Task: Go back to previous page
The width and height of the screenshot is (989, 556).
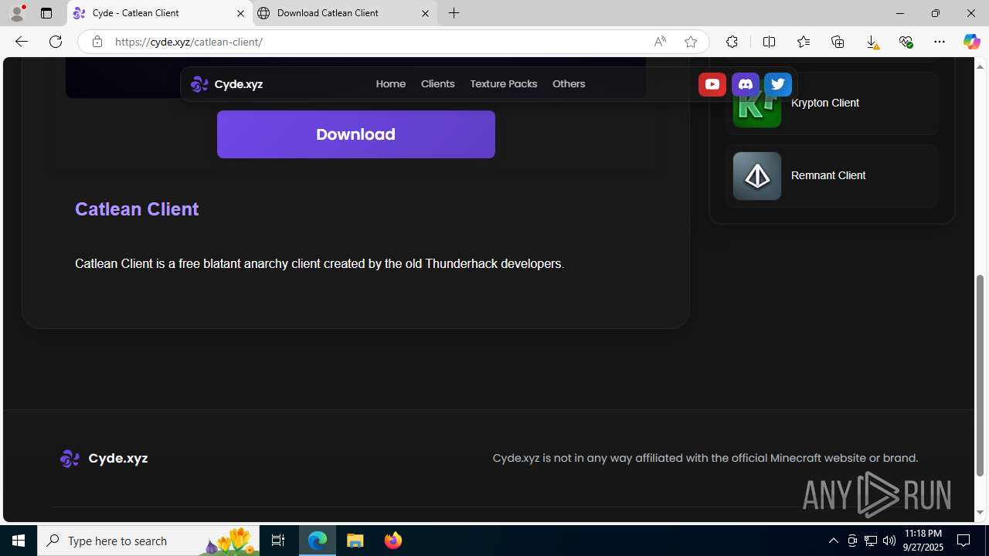Action: (x=22, y=42)
